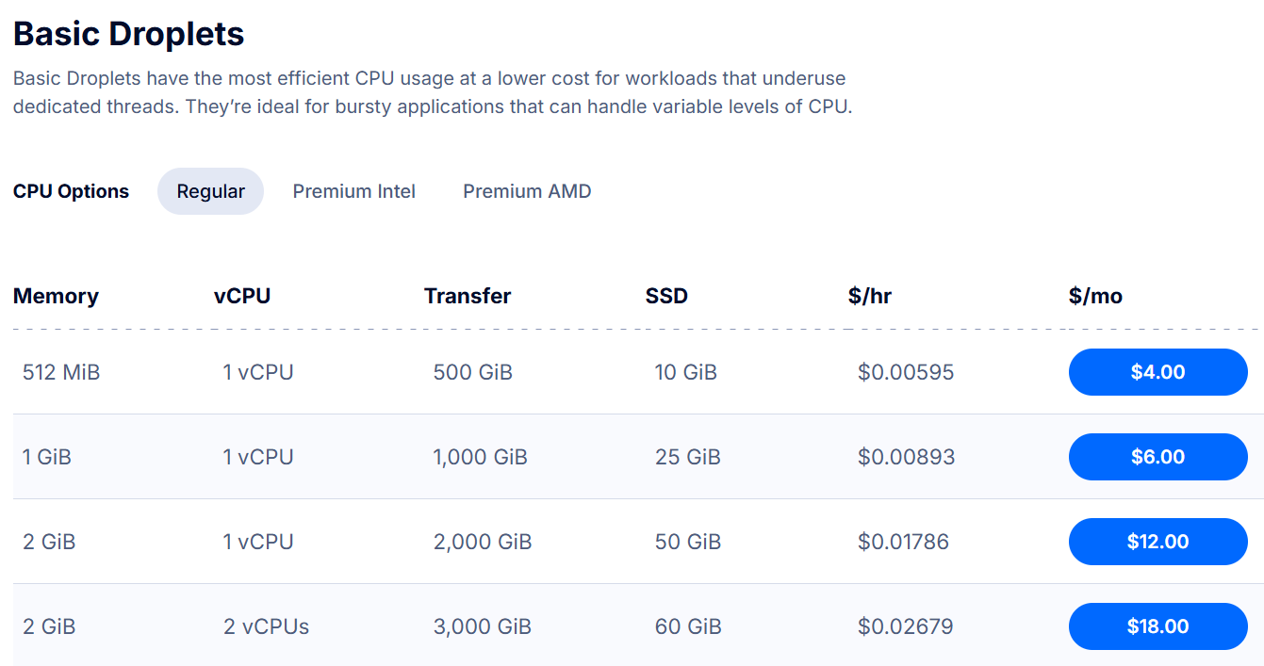
Task: Switch to the Premium Intel tab
Action: pos(354,190)
